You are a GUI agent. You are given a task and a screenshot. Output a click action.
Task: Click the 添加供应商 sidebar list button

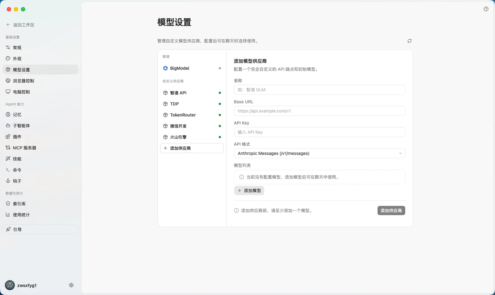pos(192,148)
